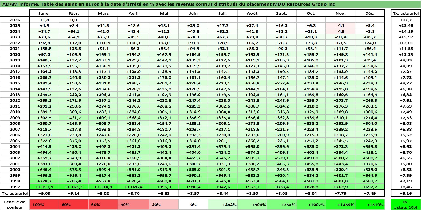Click the "+1 134,8" cell in 1997

pos(103,187)
